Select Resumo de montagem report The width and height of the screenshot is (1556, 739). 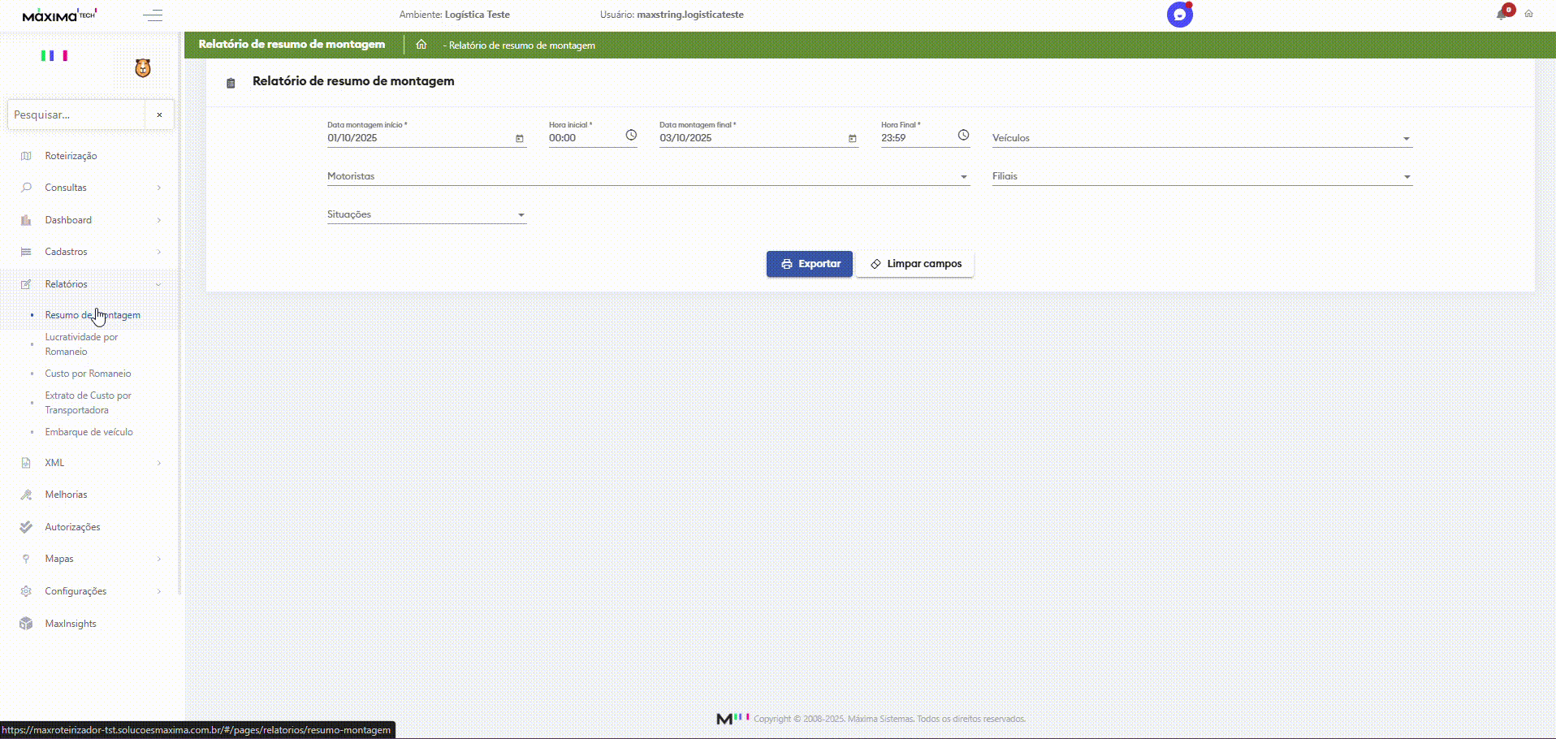[x=93, y=315]
